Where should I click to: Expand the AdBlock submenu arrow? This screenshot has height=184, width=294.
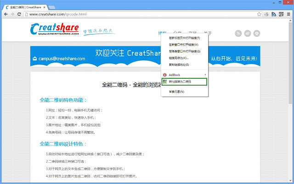click(x=205, y=75)
